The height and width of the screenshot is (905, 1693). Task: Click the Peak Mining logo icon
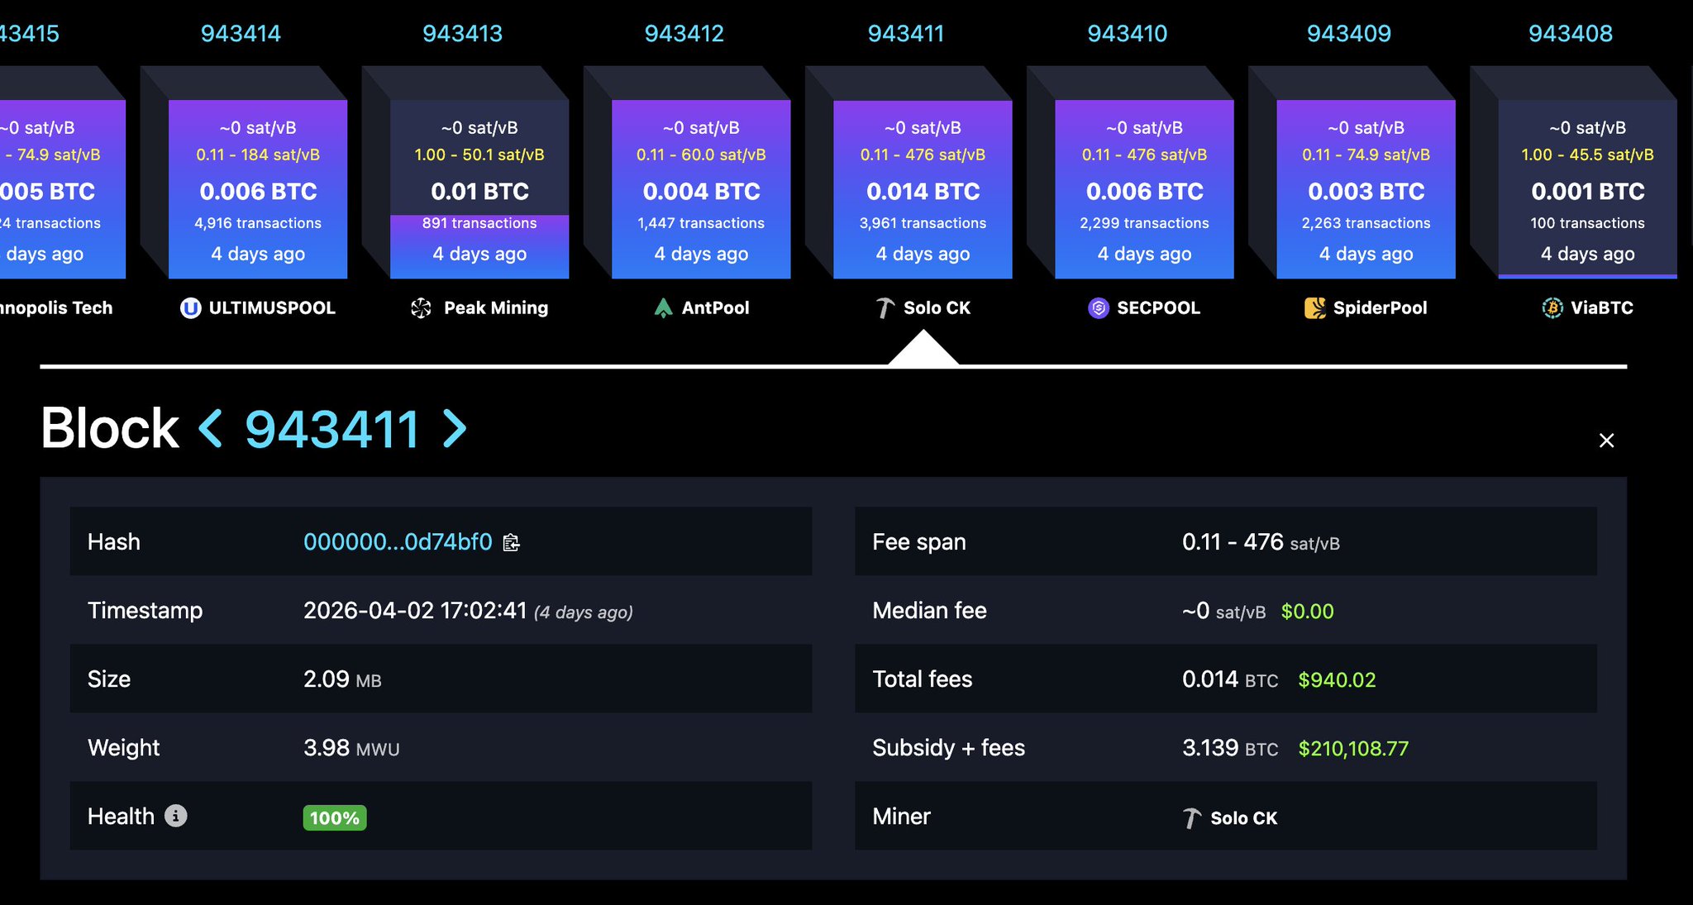coord(421,308)
